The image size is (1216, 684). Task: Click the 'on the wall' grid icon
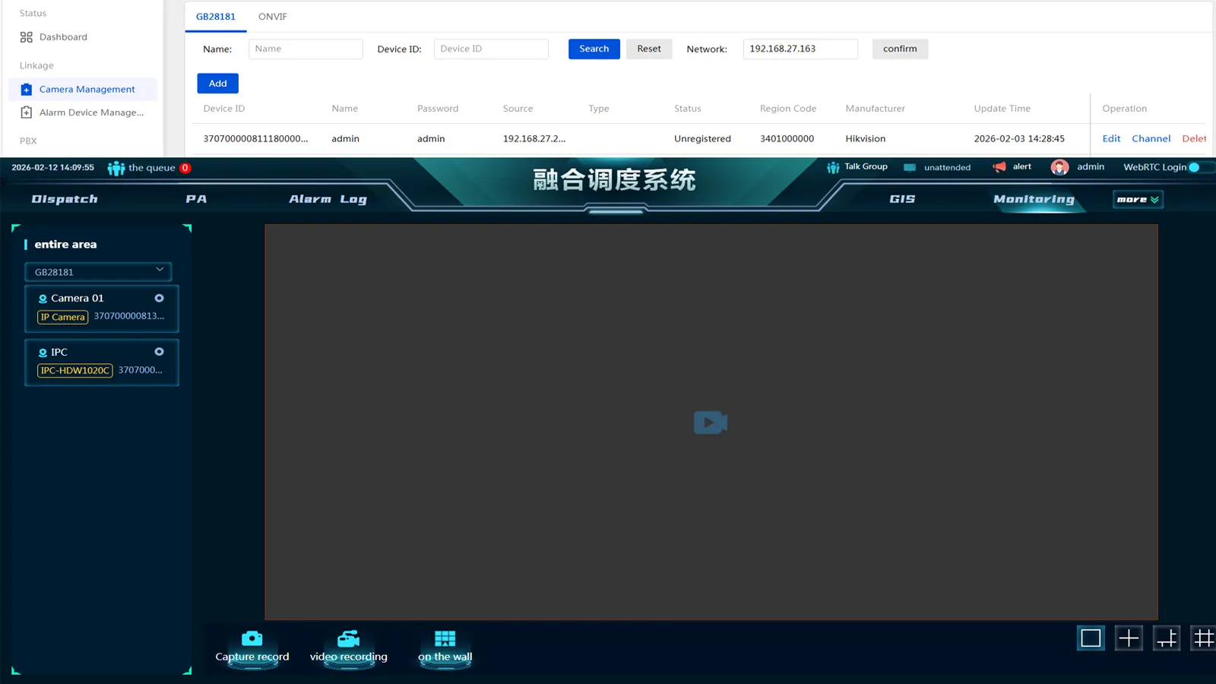coord(445,639)
